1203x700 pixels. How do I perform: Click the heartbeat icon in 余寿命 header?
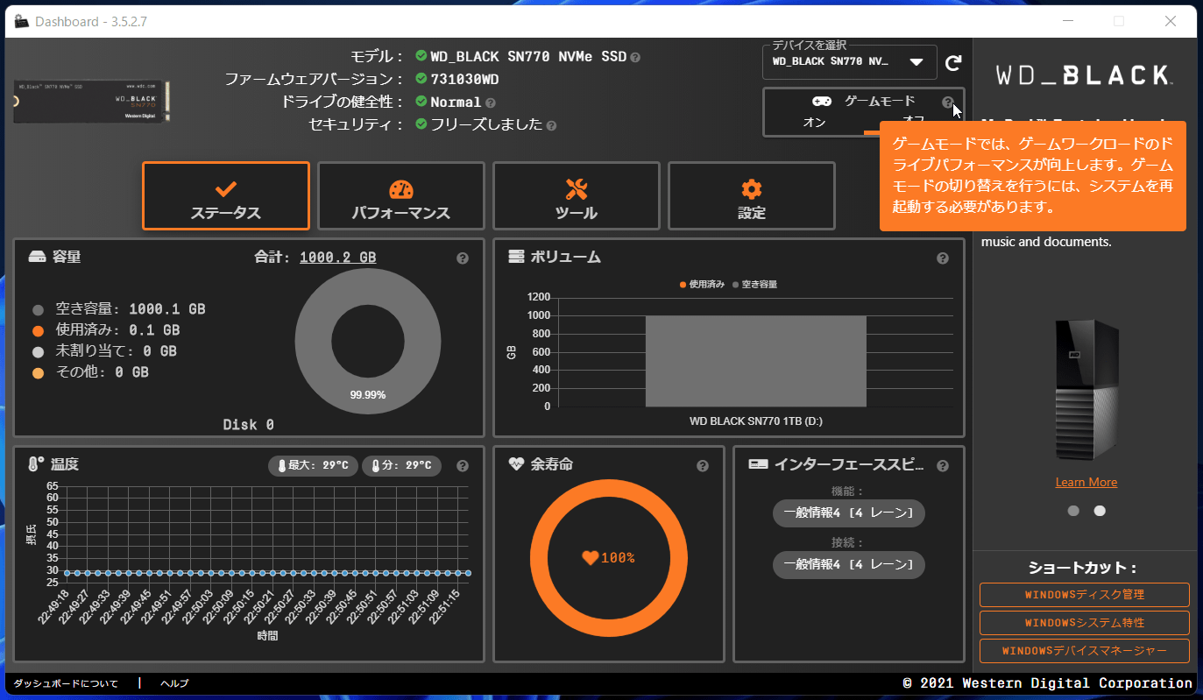[x=516, y=464]
